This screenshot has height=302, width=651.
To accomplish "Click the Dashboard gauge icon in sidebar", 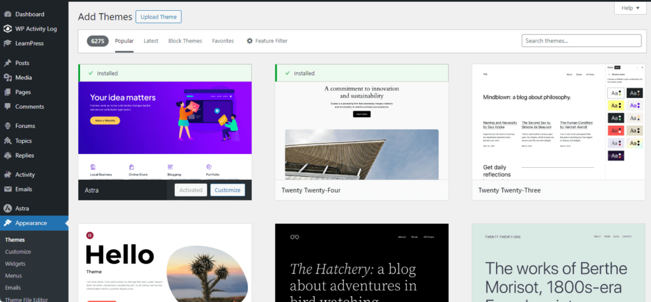I will tap(8, 14).
